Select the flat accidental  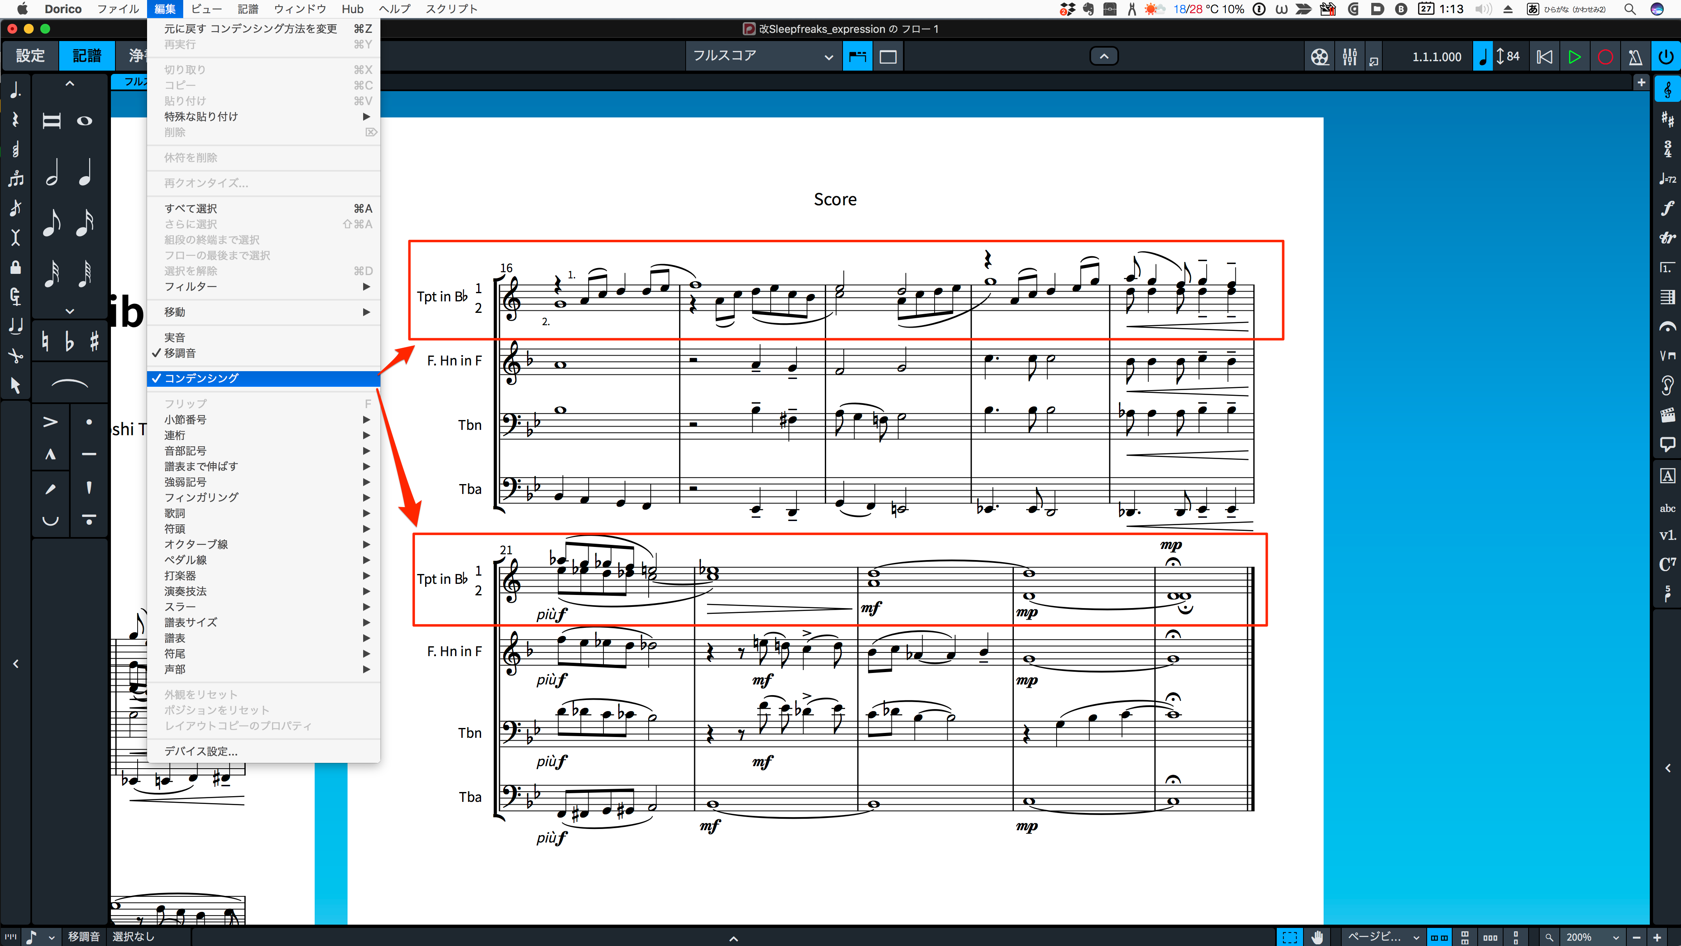pos(70,340)
